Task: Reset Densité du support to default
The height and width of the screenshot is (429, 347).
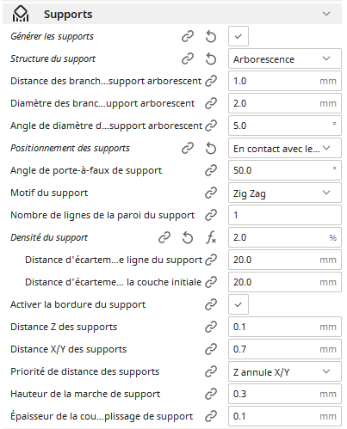Action: point(188,238)
